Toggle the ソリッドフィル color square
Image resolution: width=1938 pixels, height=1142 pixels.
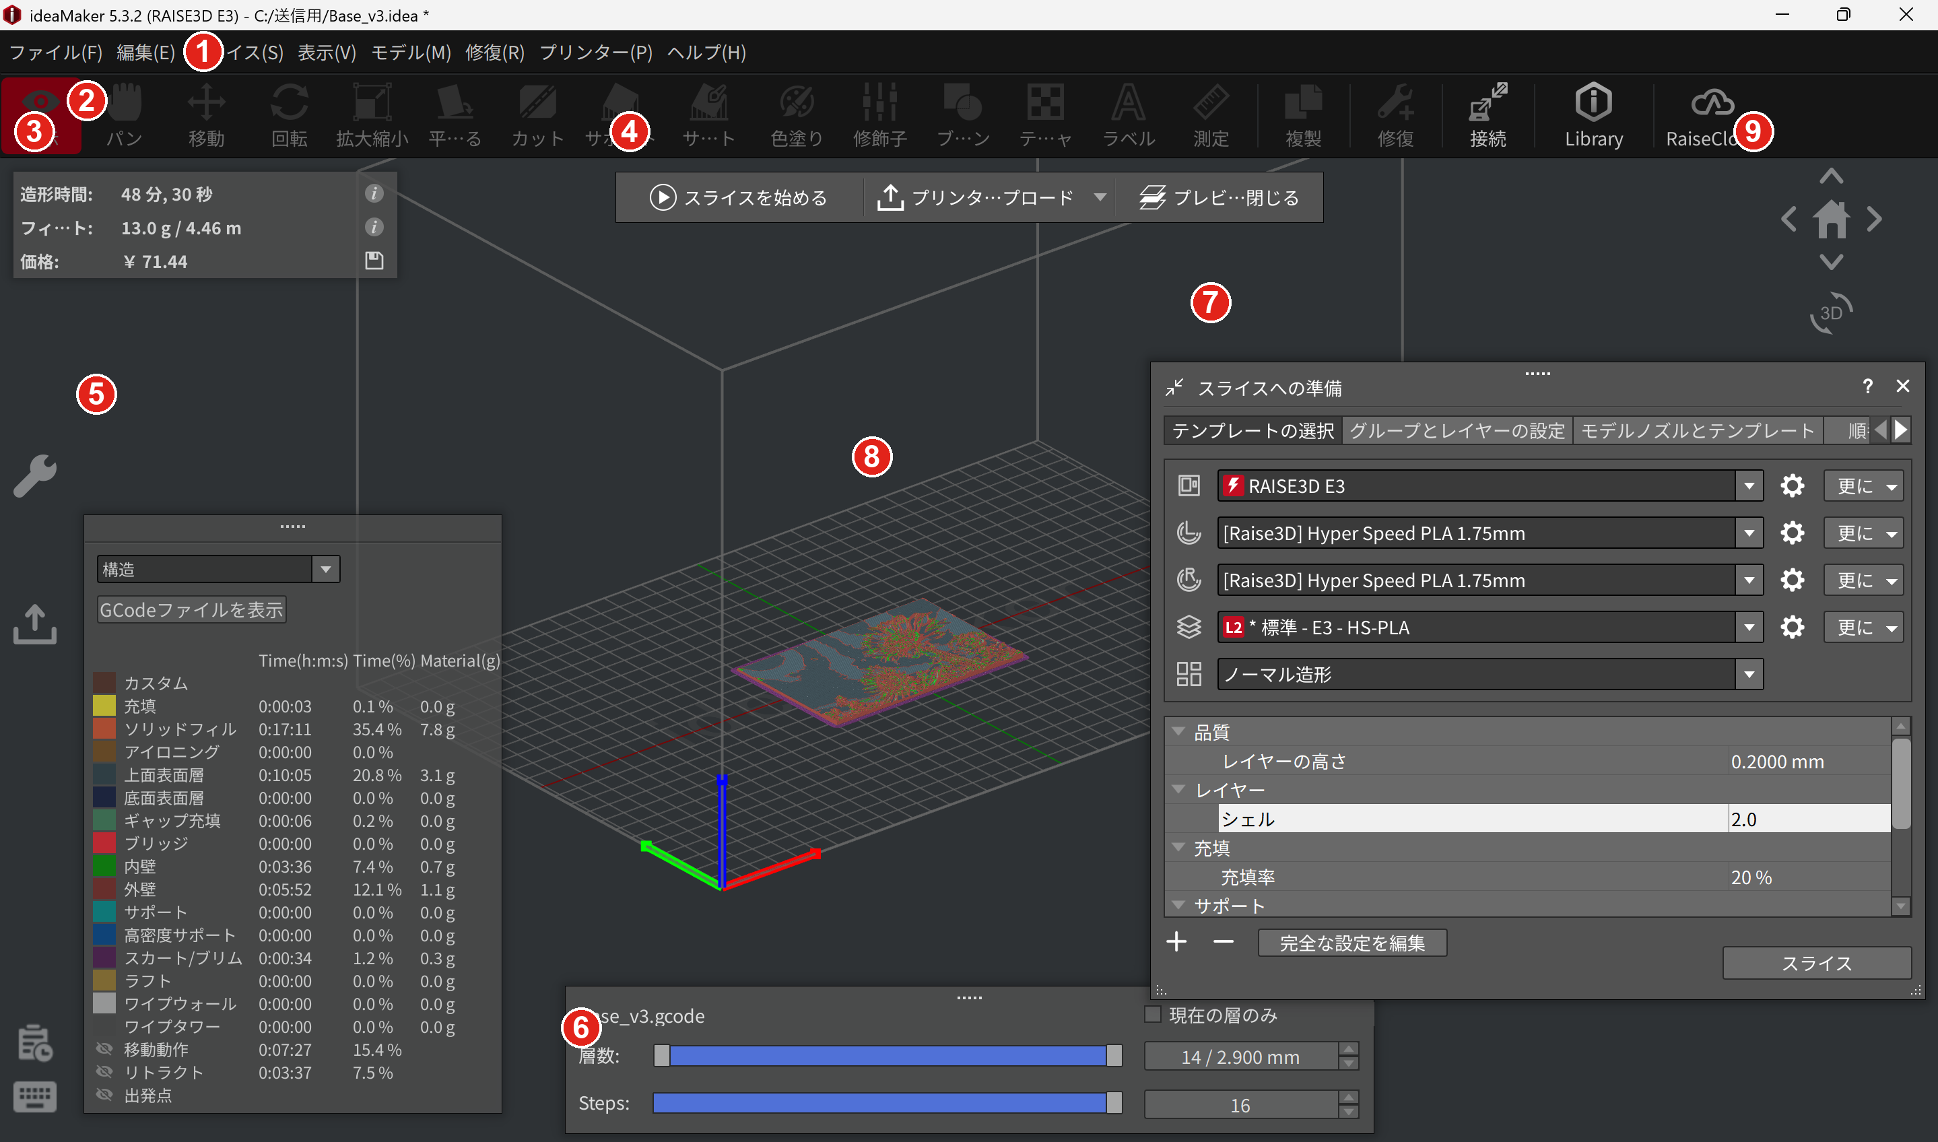tap(104, 728)
